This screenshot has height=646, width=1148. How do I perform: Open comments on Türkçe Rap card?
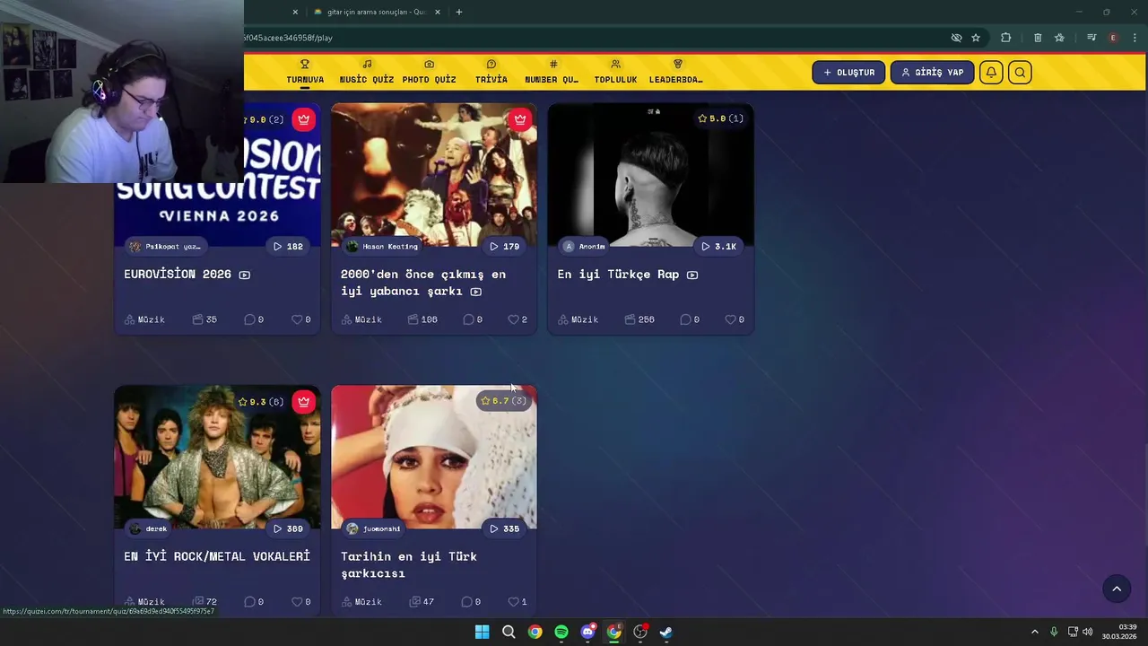point(690,319)
